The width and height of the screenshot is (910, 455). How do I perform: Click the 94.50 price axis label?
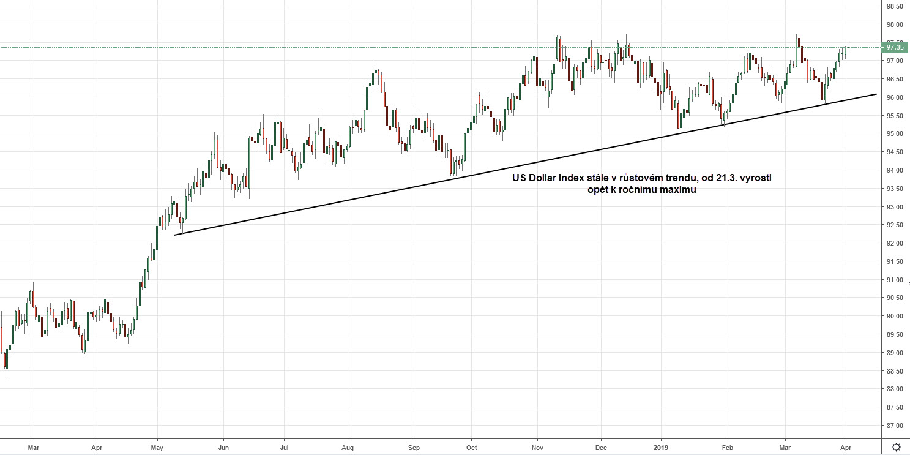point(894,152)
